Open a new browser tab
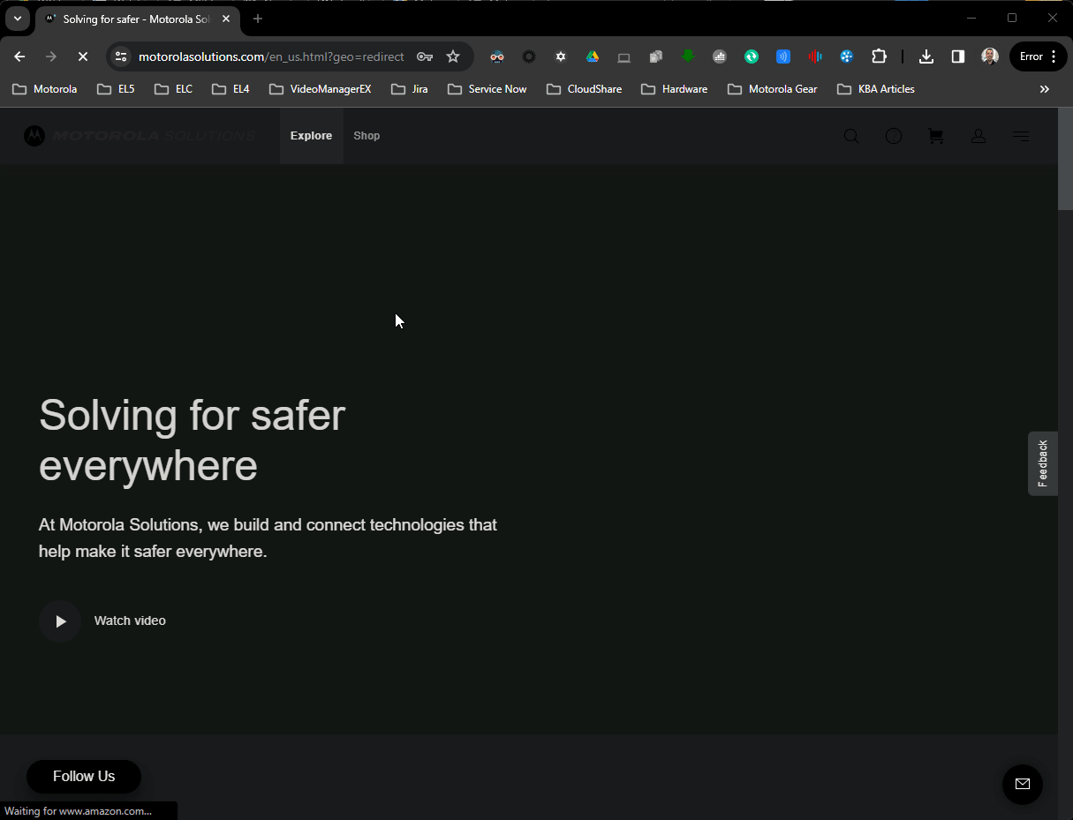The height and width of the screenshot is (820, 1073). [258, 19]
